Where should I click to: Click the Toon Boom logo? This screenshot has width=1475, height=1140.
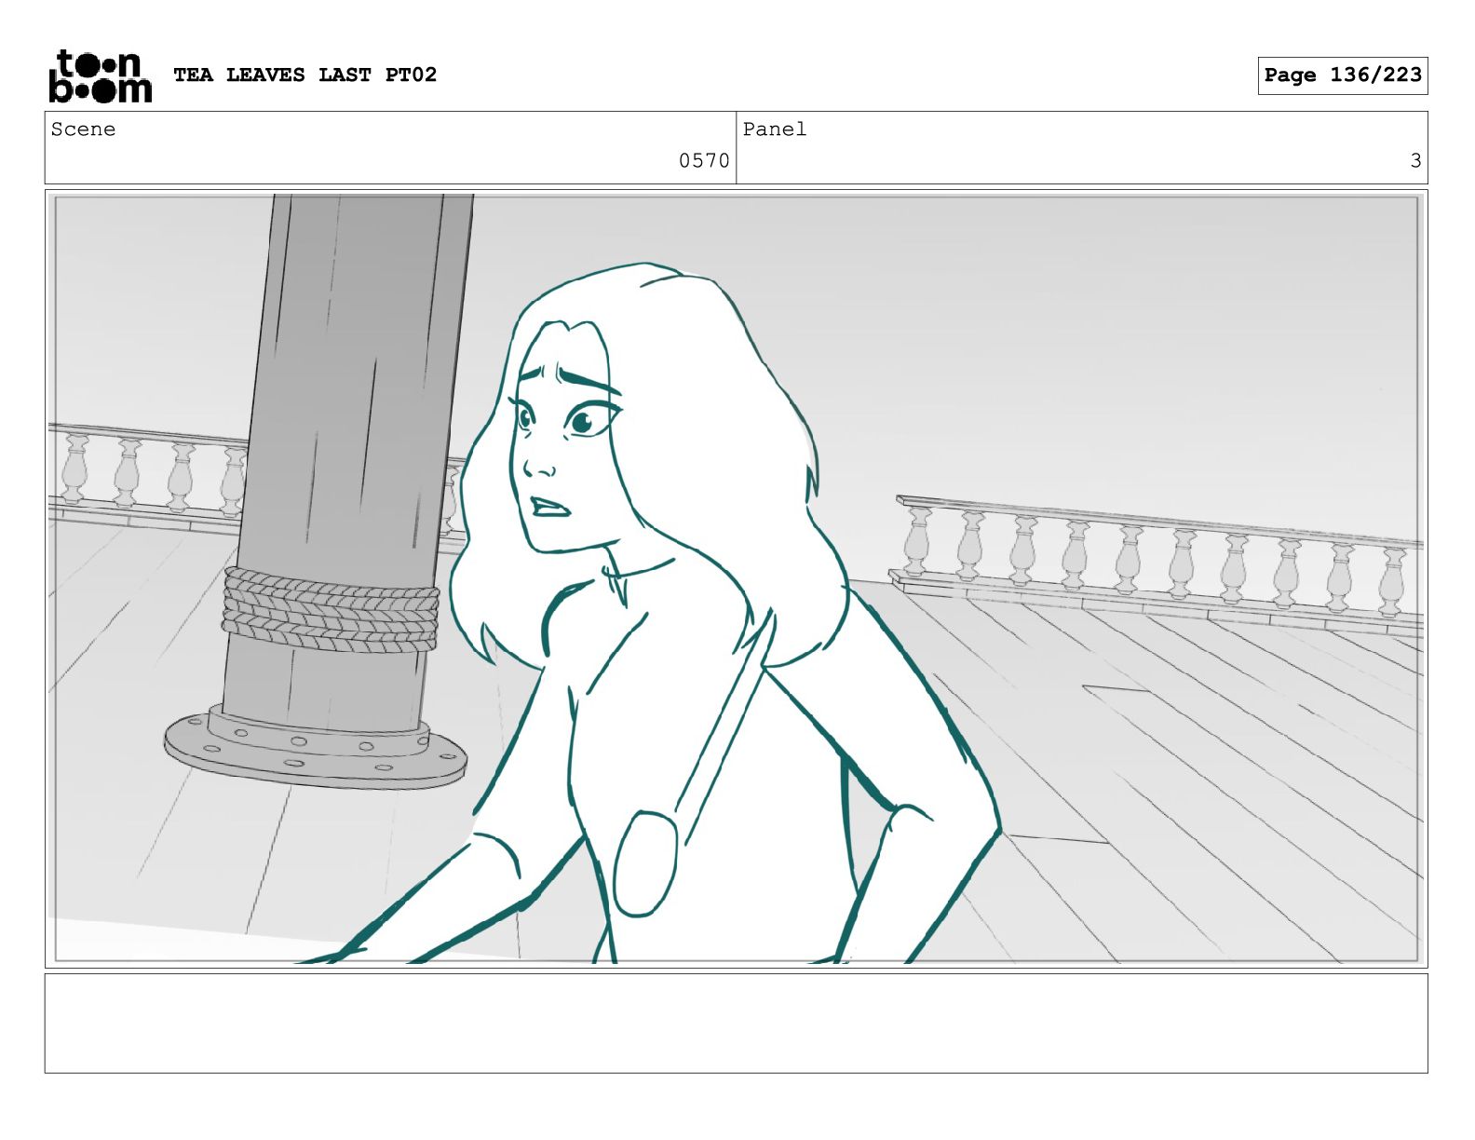[x=100, y=75]
